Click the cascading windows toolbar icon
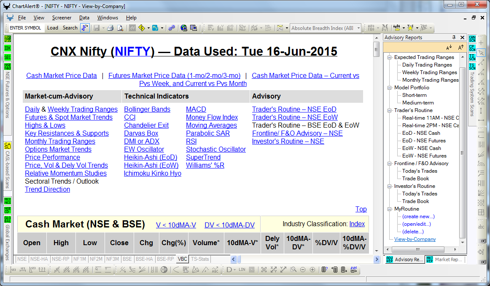This screenshot has width=490, height=286. coord(194,28)
